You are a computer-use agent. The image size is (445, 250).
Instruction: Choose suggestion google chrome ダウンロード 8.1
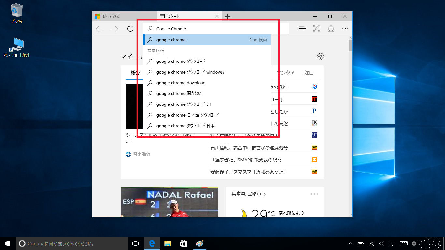pyautogui.click(x=207, y=104)
